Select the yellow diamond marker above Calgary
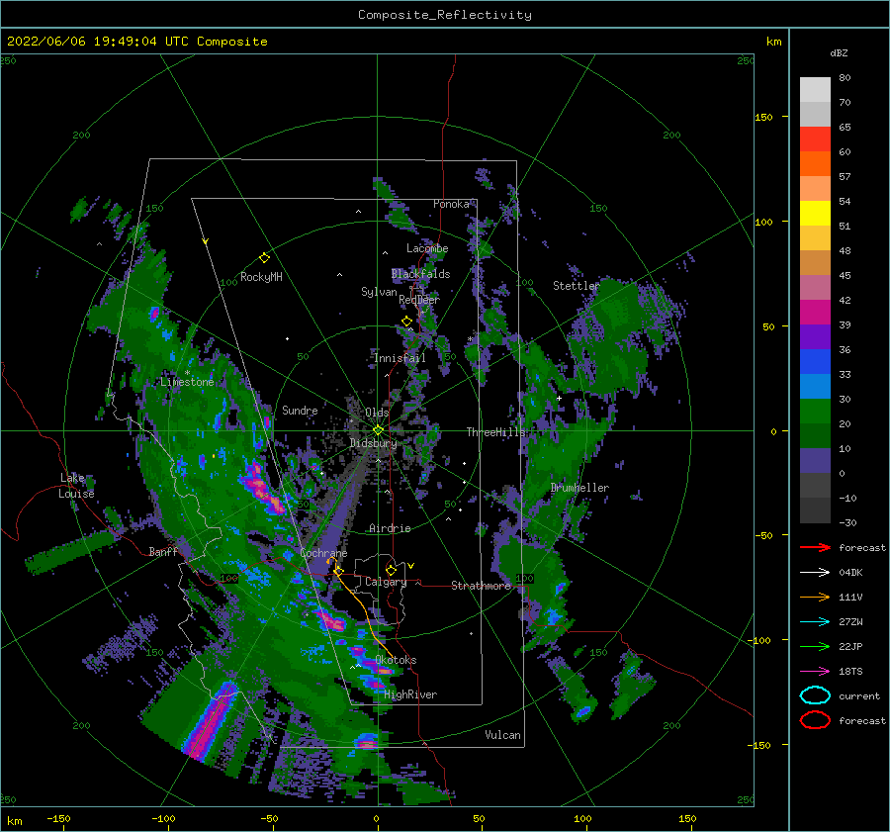890x832 pixels. pyautogui.click(x=391, y=570)
